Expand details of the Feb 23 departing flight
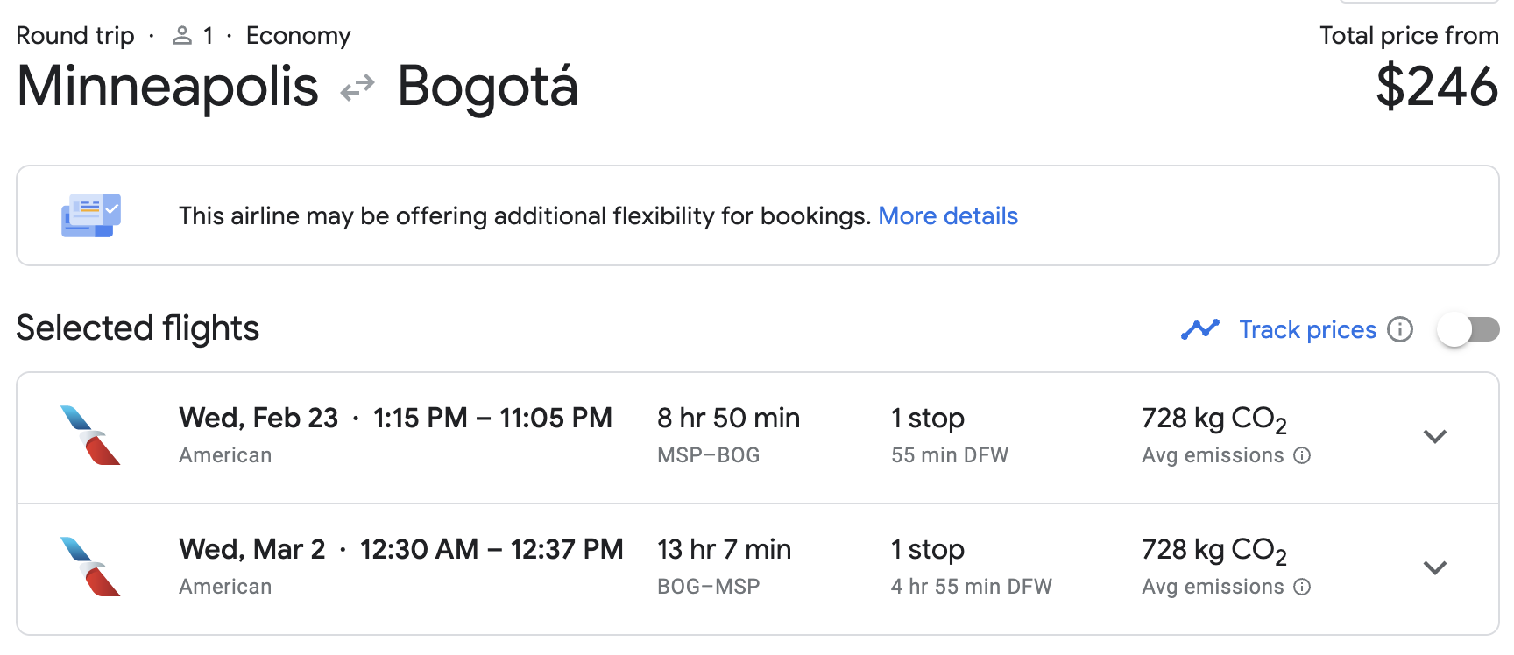This screenshot has height=655, width=1514. point(1434,436)
